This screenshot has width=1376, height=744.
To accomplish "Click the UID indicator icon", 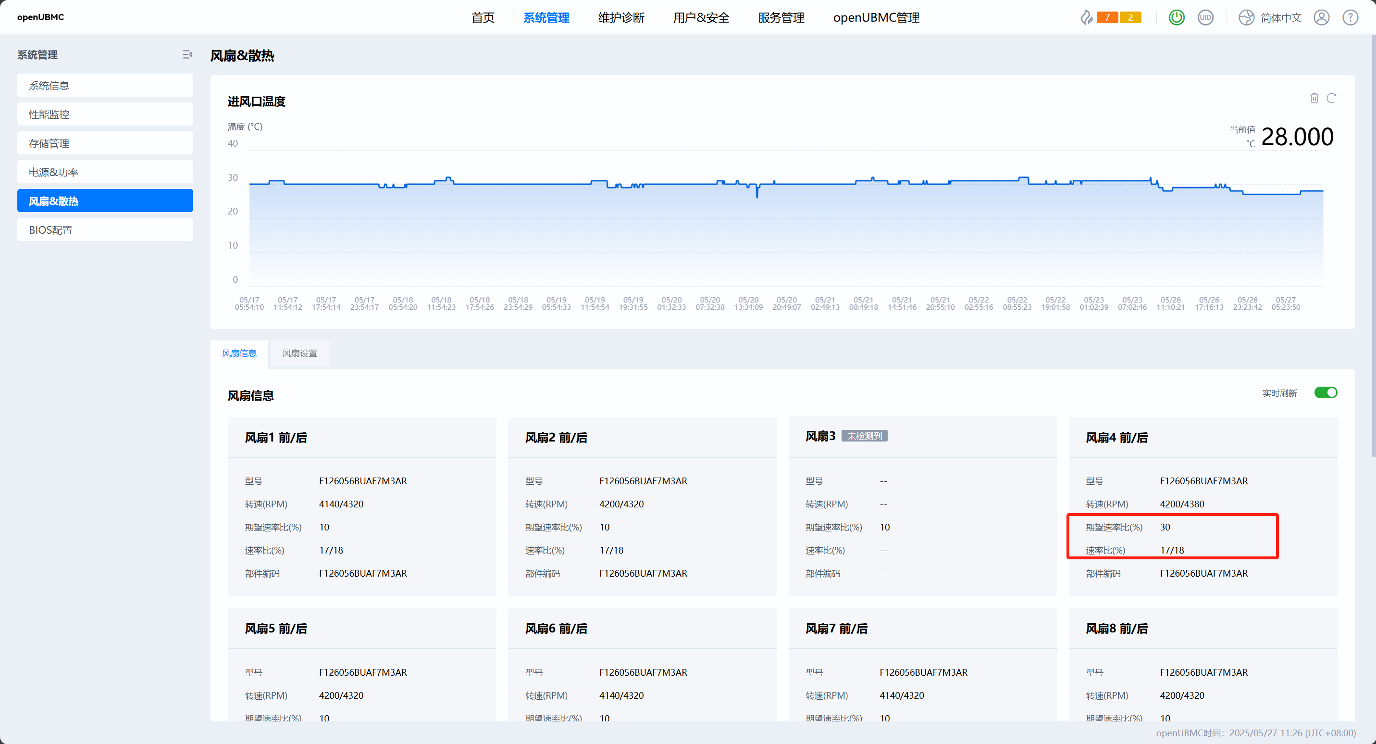I will [1205, 18].
